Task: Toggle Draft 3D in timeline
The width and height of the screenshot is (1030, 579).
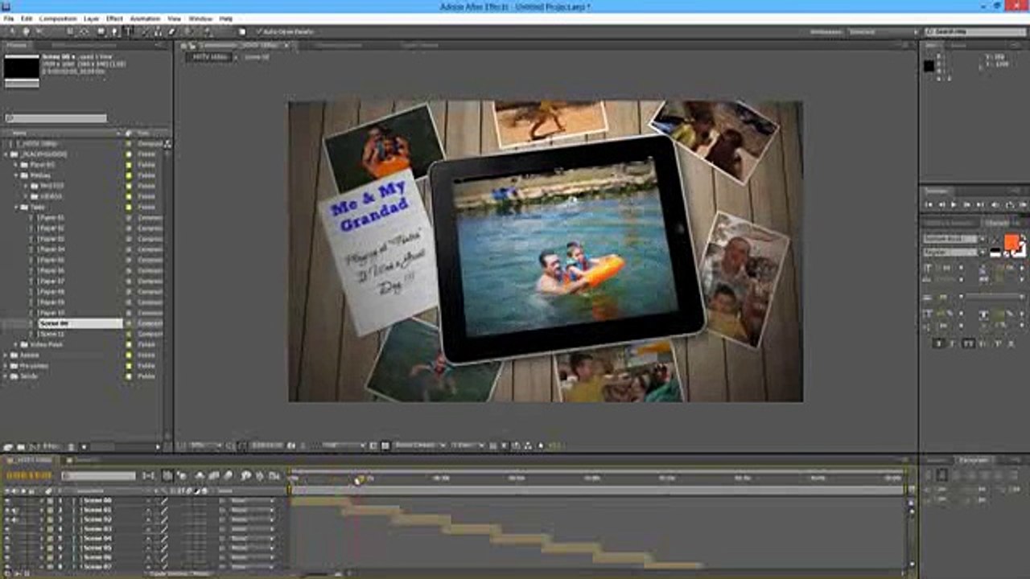Action: coord(182,476)
